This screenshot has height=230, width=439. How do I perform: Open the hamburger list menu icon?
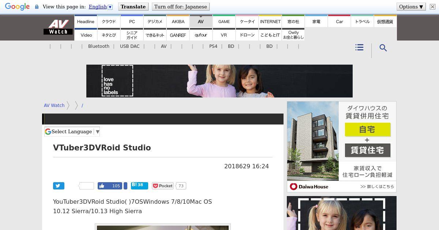(359, 47)
